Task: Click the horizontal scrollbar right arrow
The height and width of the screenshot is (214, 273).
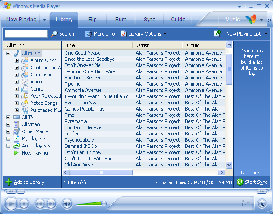Action: [221, 172]
